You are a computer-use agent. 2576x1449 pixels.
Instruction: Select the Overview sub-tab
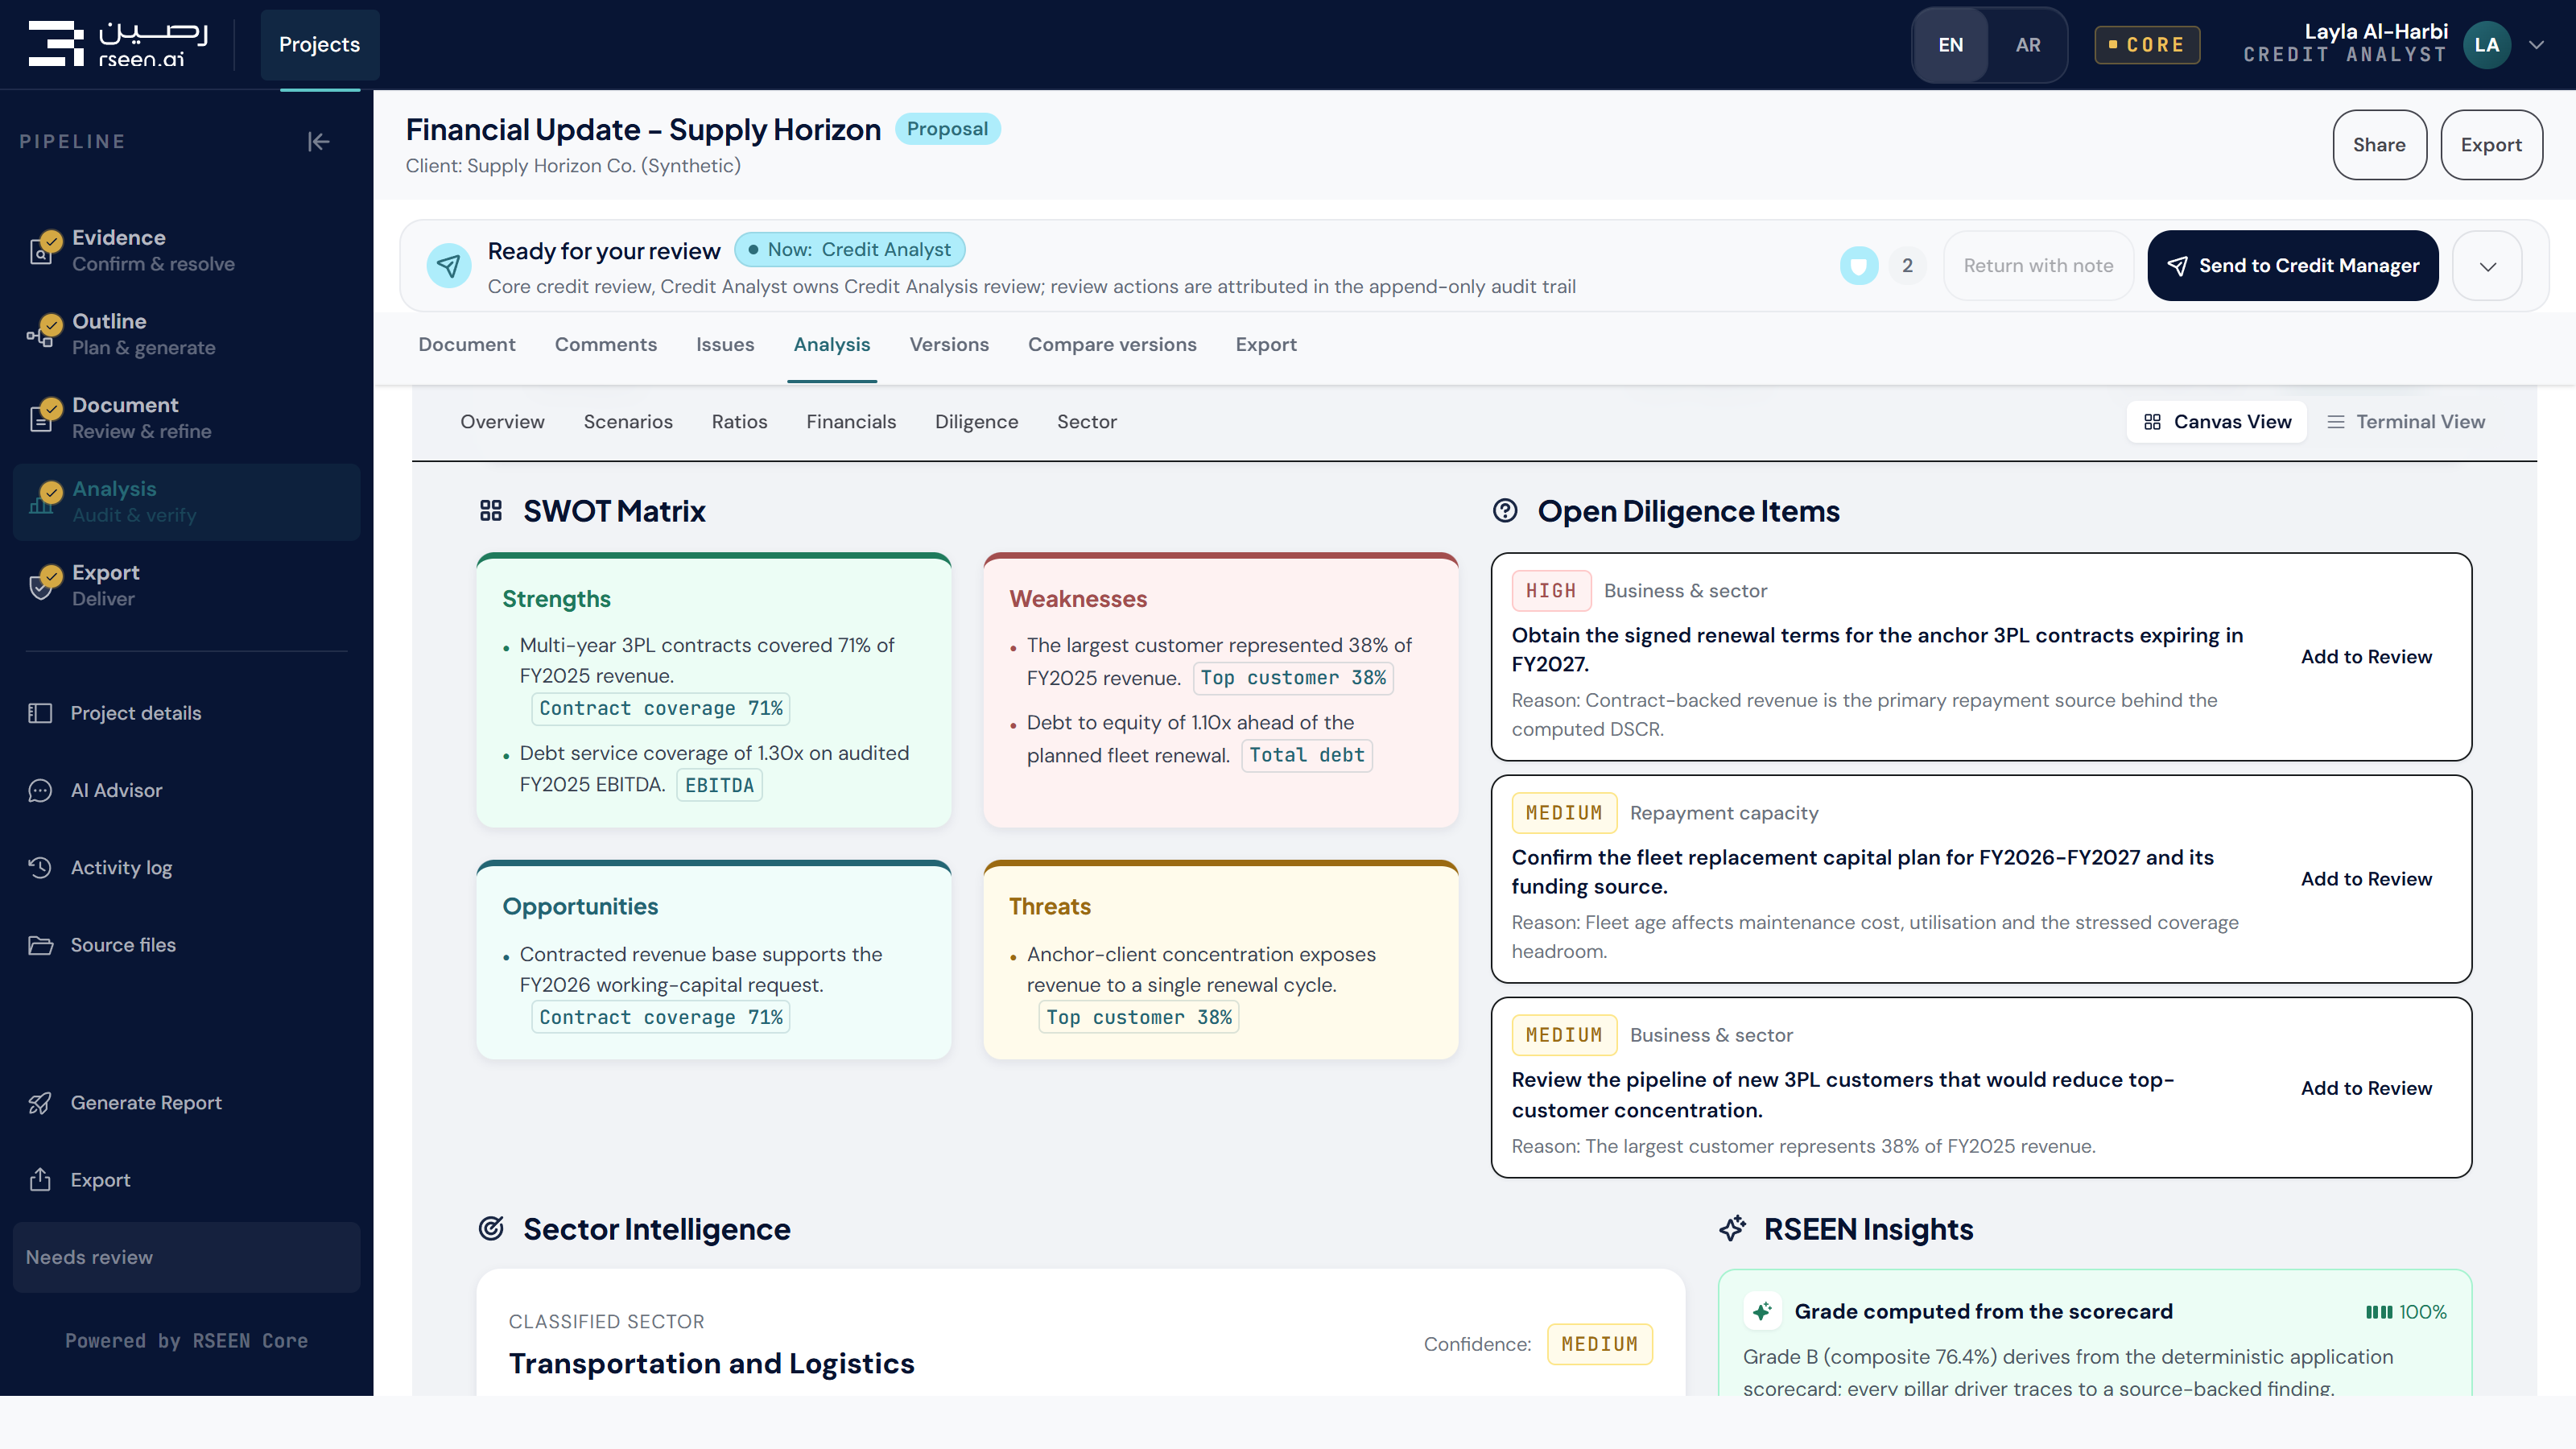click(502, 422)
